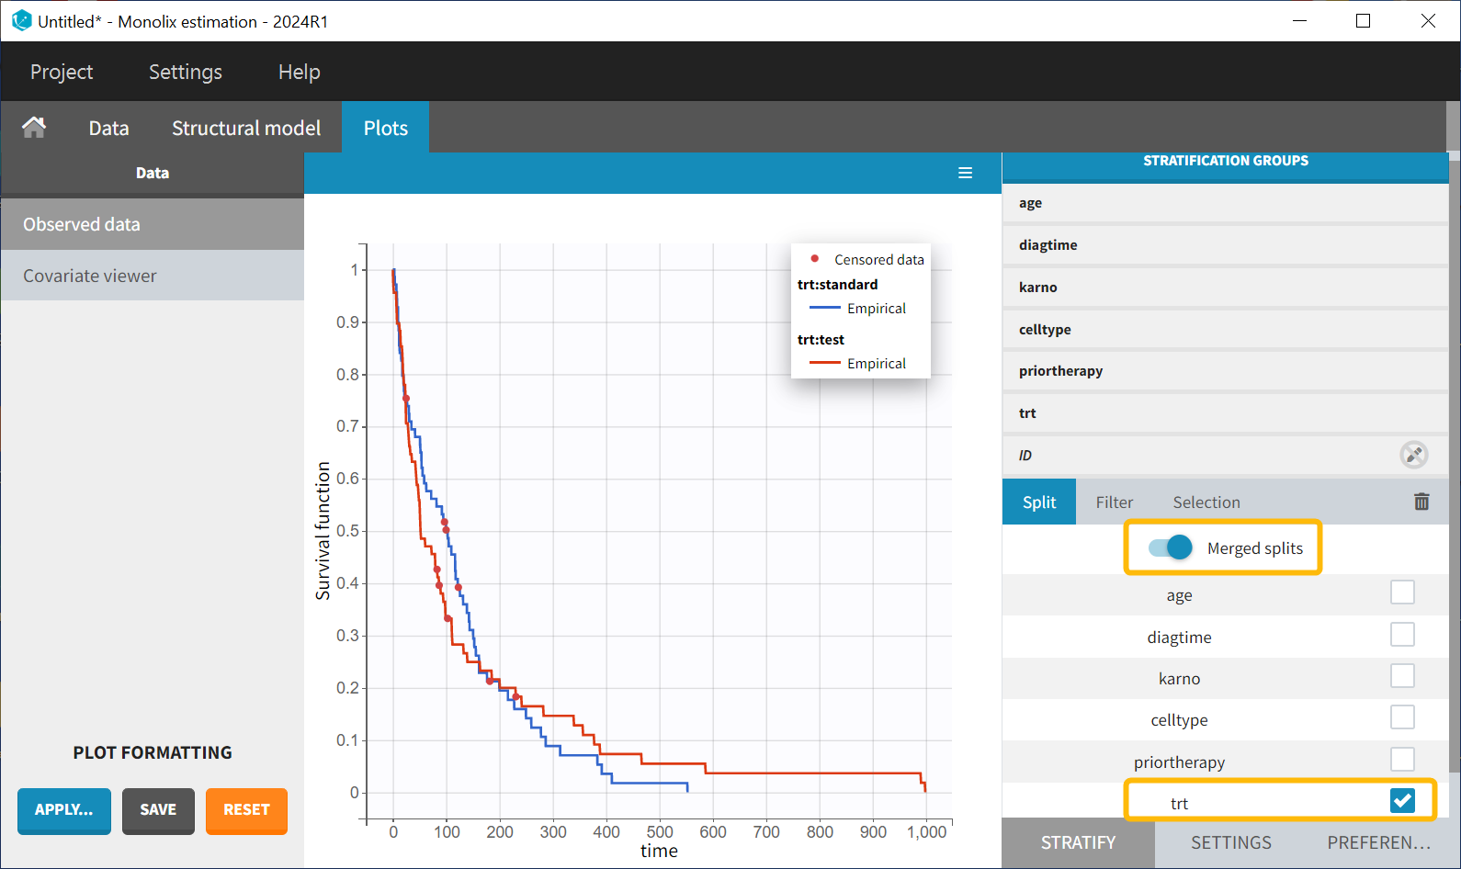Toggle the Merged splits switch
1461x869 pixels.
(x=1171, y=548)
